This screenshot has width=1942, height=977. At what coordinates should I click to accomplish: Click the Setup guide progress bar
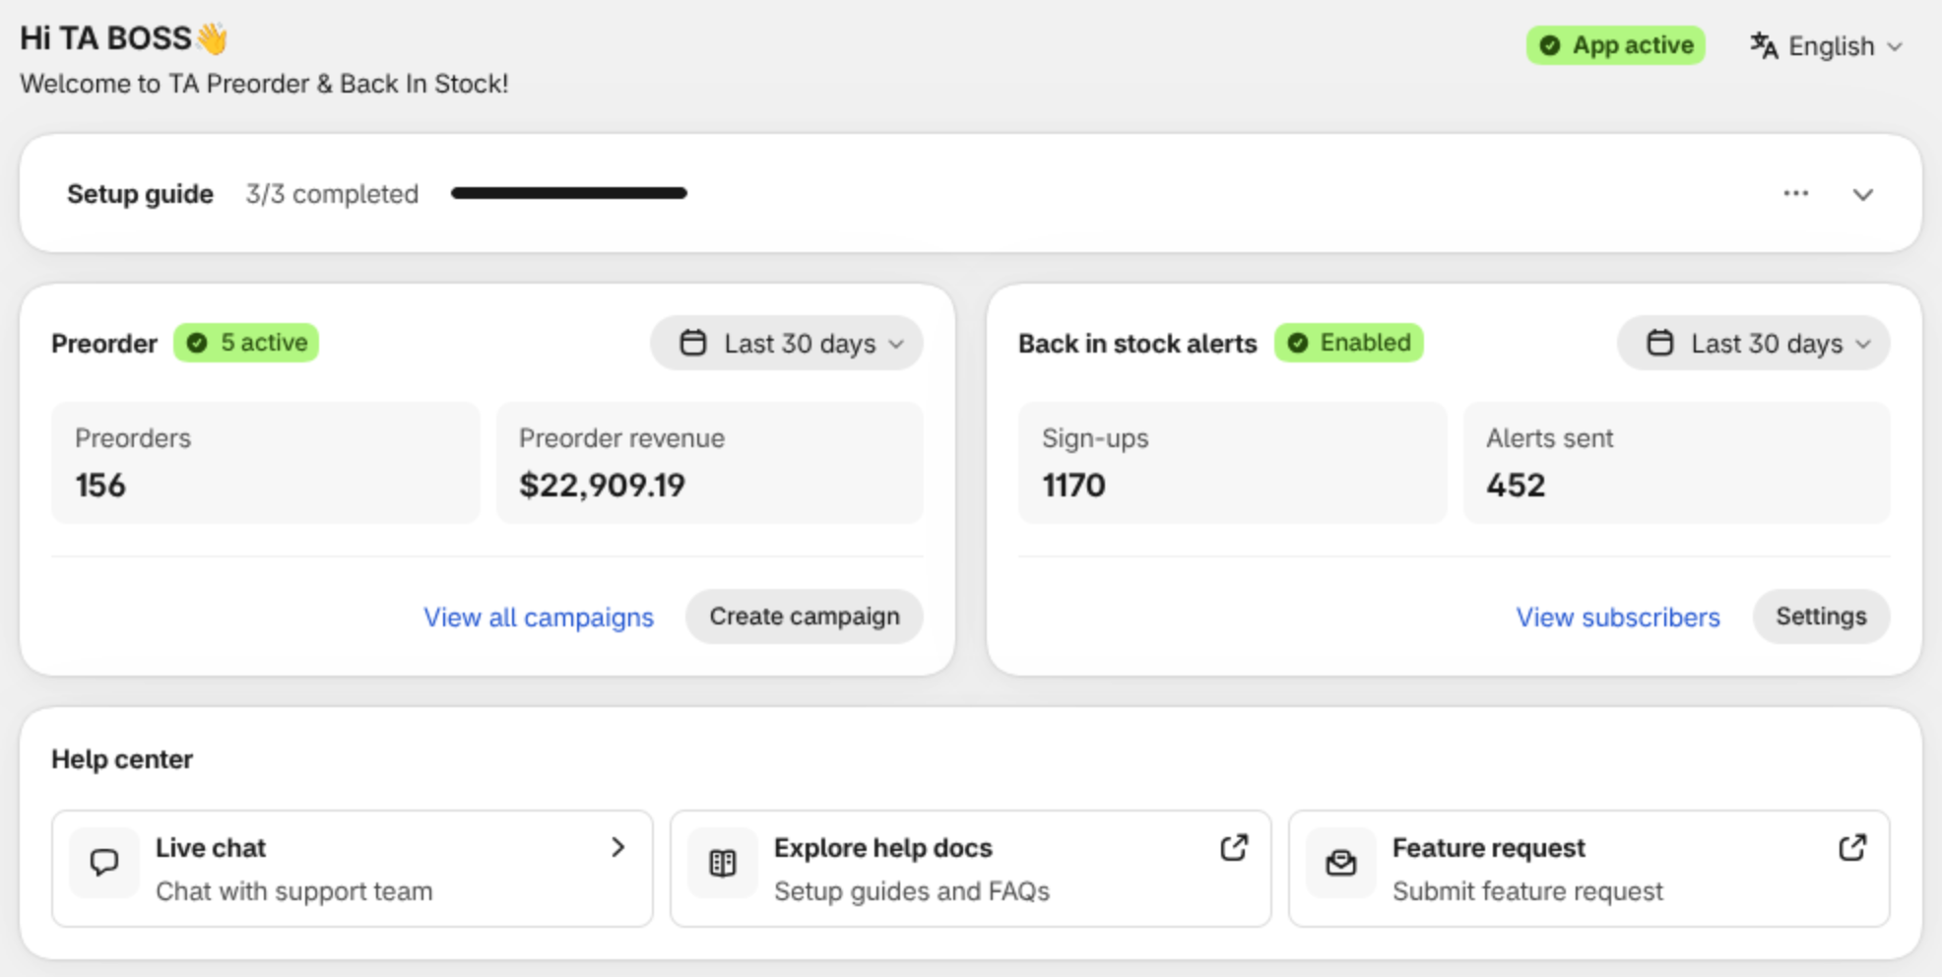[x=569, y=193]
